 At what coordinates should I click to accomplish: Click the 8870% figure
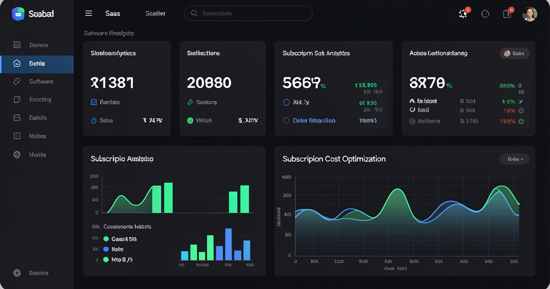(430, 83)
